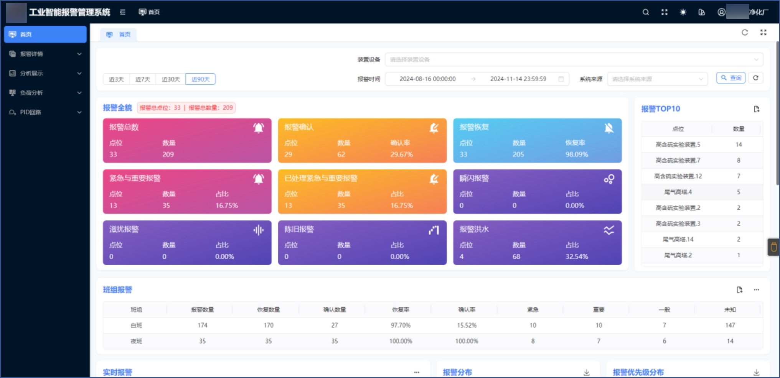Select the 近30天 time range
This screenshot has height=378, width=780.
tap(171, 79)
